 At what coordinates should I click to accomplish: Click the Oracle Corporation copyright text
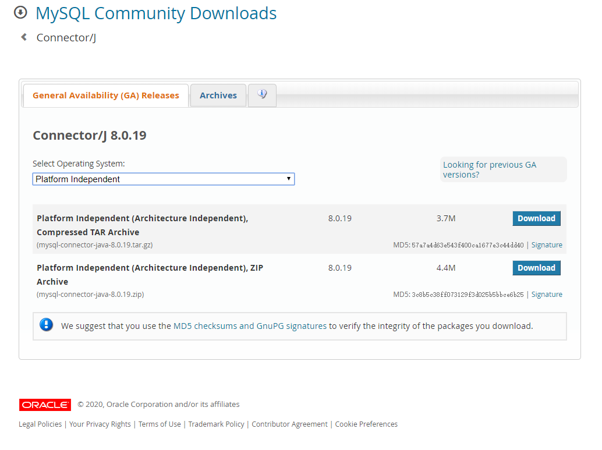[158, 405]
